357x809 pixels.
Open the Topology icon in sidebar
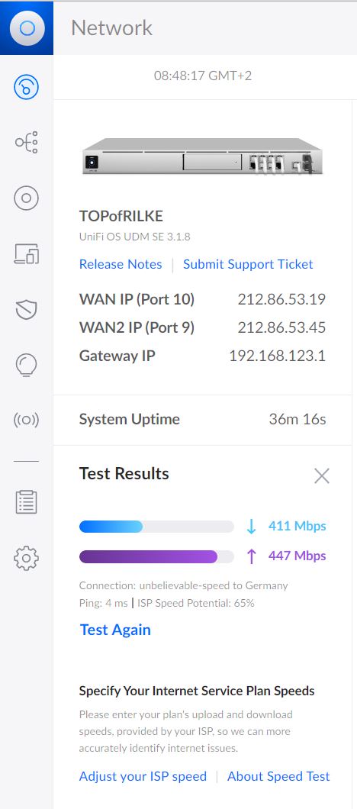pyautogui.click(x=26, y=142)
